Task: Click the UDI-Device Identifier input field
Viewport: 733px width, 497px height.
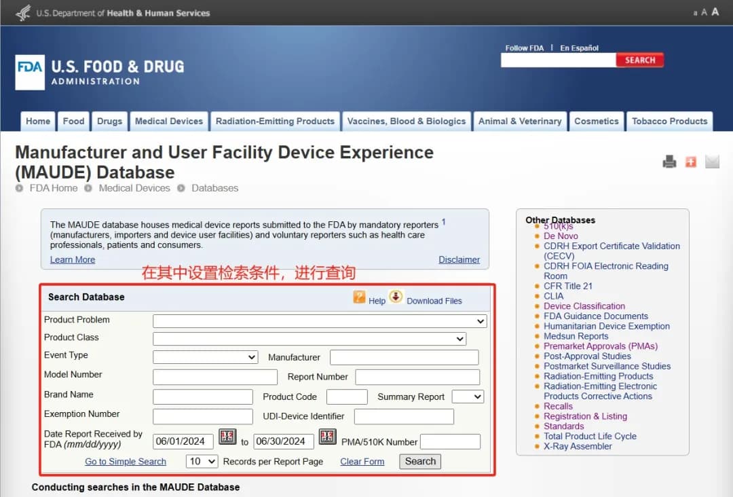Action: click(x=404, y=416)
